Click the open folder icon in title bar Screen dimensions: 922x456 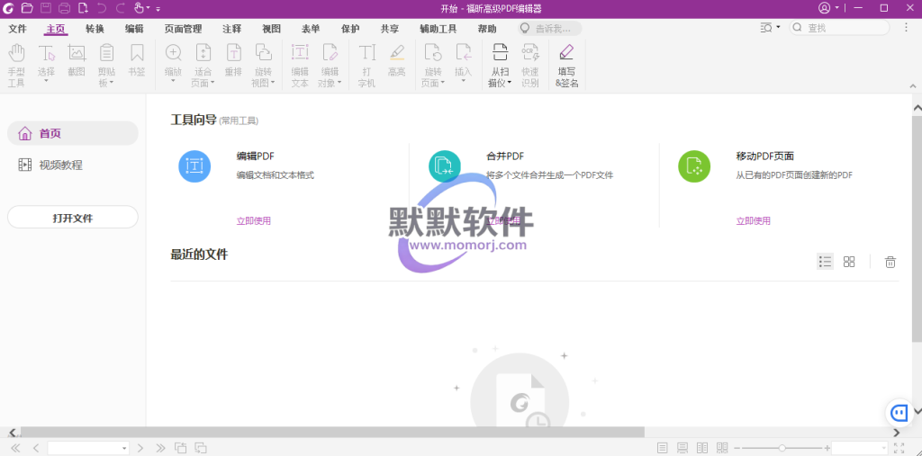click(27, 8)
